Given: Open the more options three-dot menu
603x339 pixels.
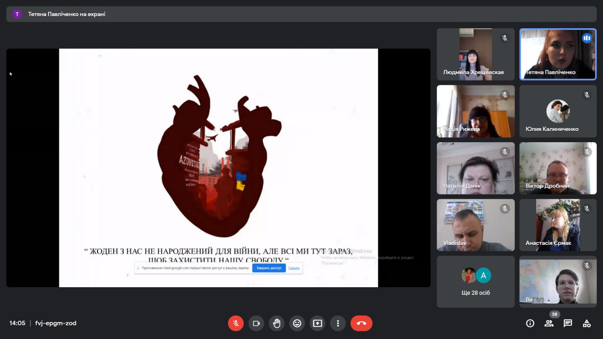Looking at the screenshot, I should [x=338, y=323].
